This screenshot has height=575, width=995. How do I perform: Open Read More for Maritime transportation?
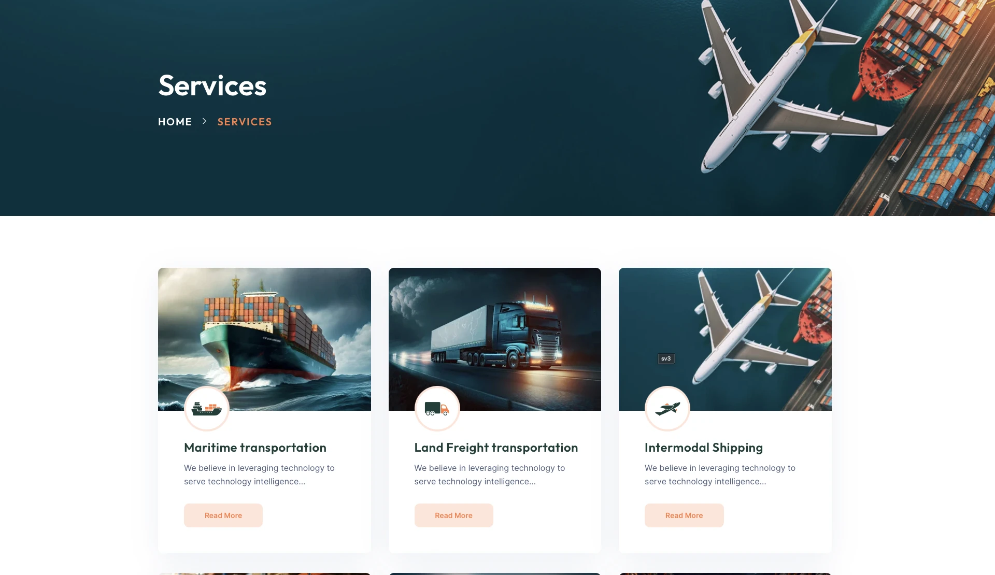pos(223,515)
